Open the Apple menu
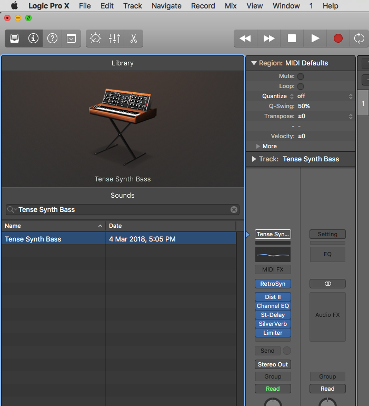 [x=15, y=6]
